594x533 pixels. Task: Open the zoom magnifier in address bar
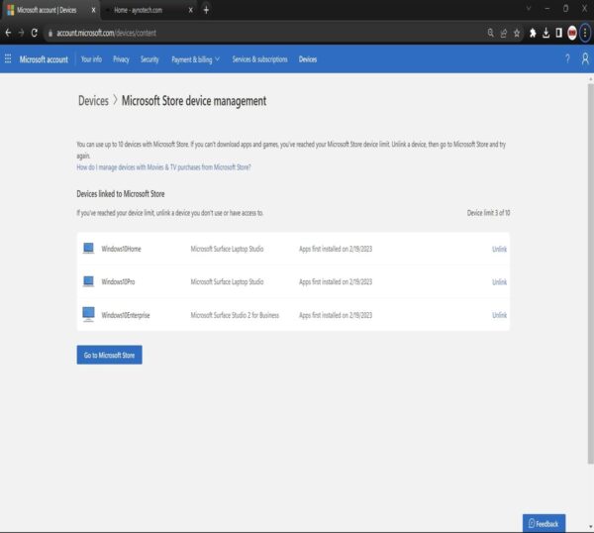(491, 33)
